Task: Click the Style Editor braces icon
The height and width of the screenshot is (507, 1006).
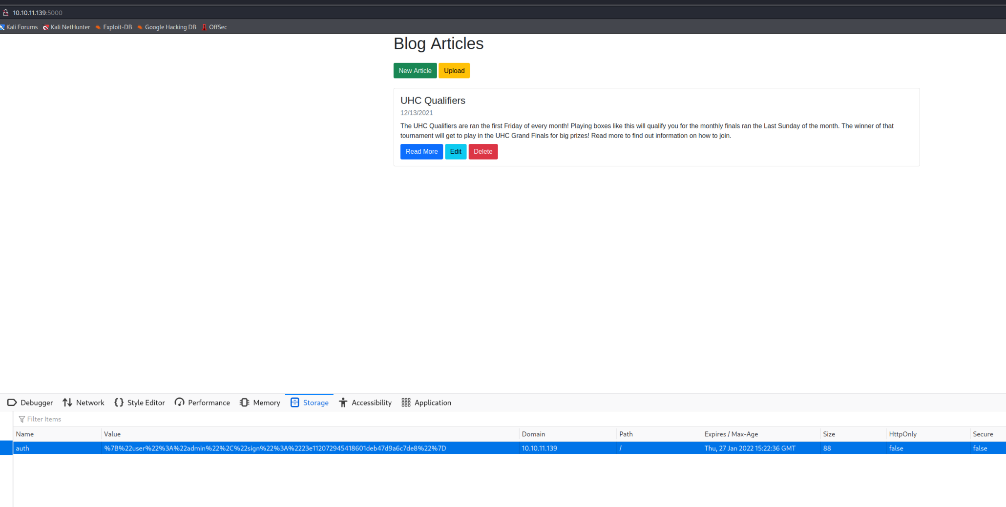Action: [119, 403]
